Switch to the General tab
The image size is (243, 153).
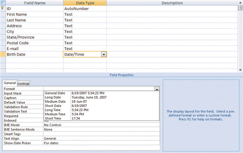(10, 83)
